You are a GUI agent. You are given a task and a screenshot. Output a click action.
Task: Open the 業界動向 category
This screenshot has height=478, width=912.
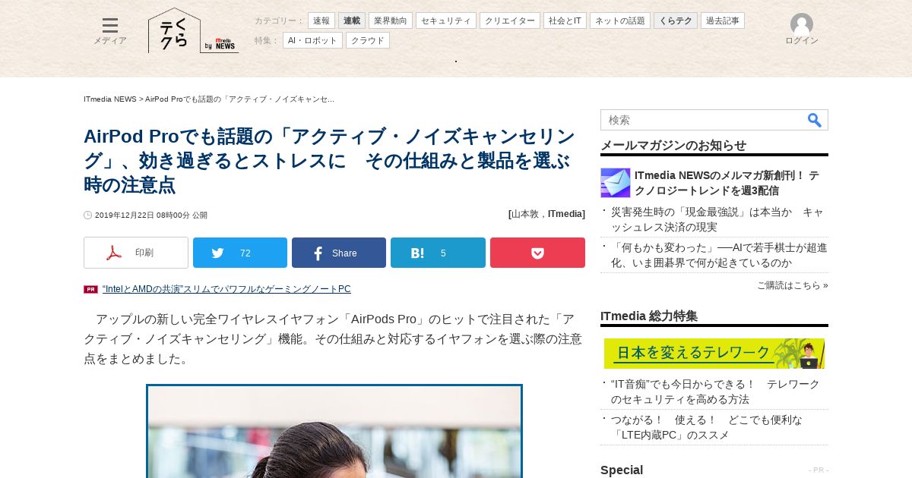click(x=391, y=20)
